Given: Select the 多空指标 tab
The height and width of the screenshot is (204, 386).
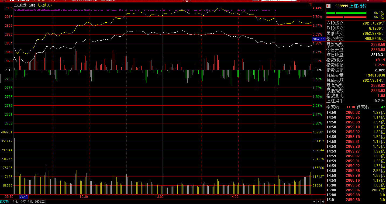Looking at the screenshot, I should 26,202.
